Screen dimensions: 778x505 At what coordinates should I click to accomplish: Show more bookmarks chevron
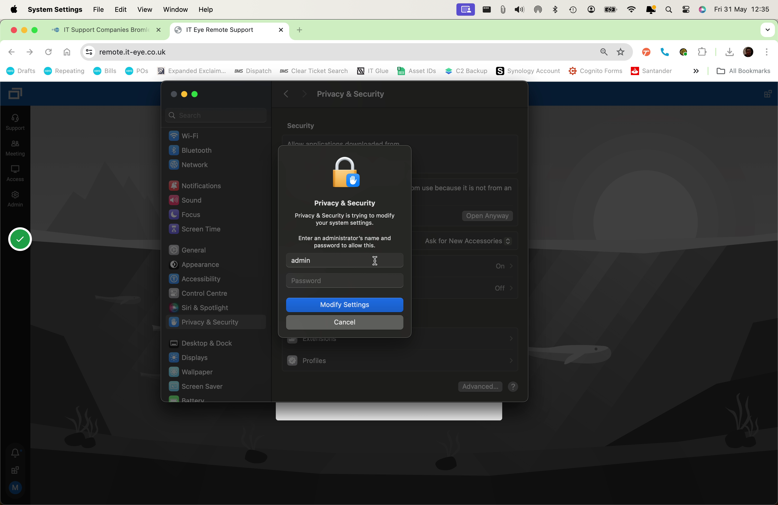coord(696,70)
